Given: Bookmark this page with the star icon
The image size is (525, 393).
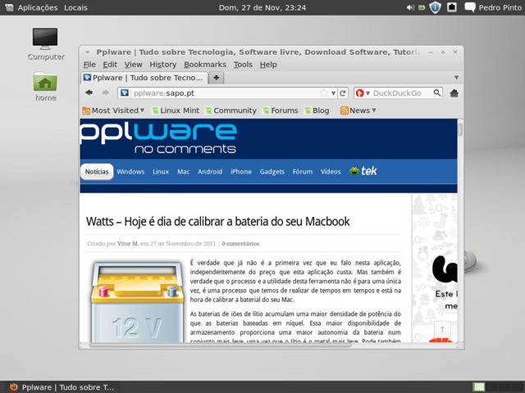Looking at the screenshot, I should (x=324, y=93).
